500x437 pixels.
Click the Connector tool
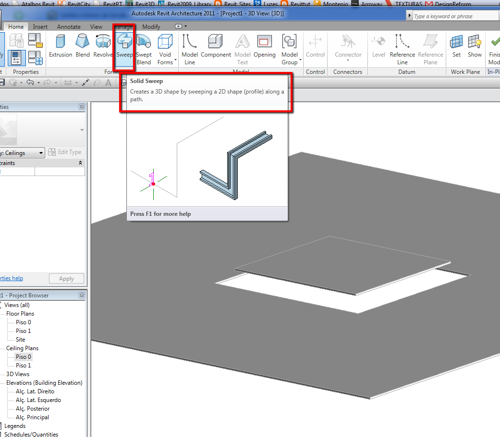[348, 48]
